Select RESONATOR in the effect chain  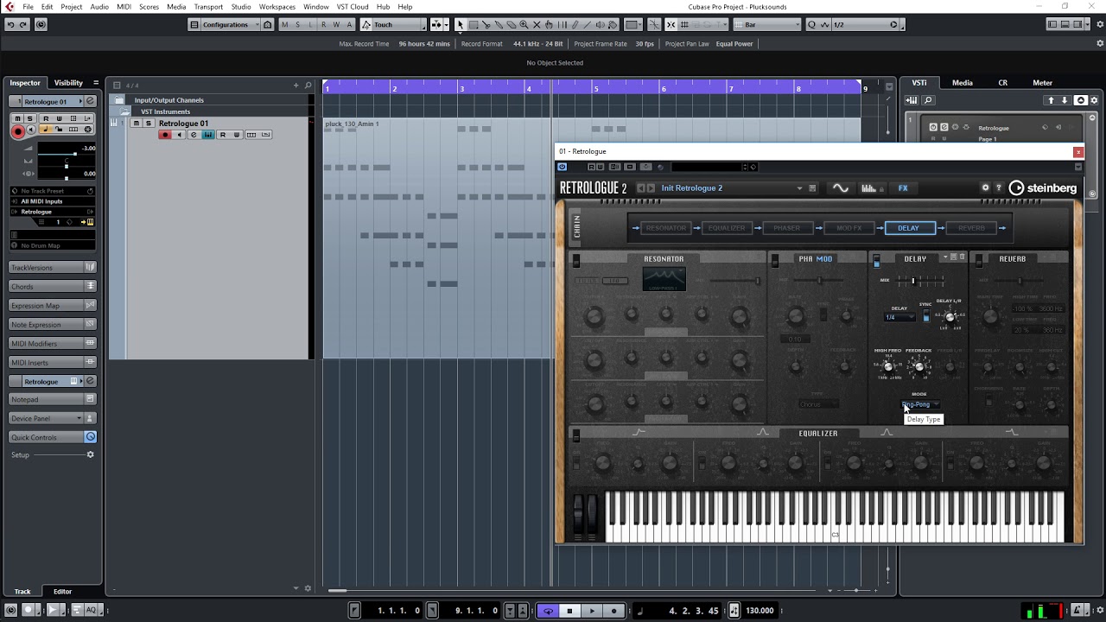tap(666, 228)
